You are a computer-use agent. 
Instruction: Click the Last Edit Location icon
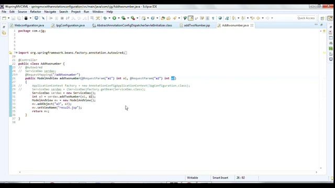point(252,18)
